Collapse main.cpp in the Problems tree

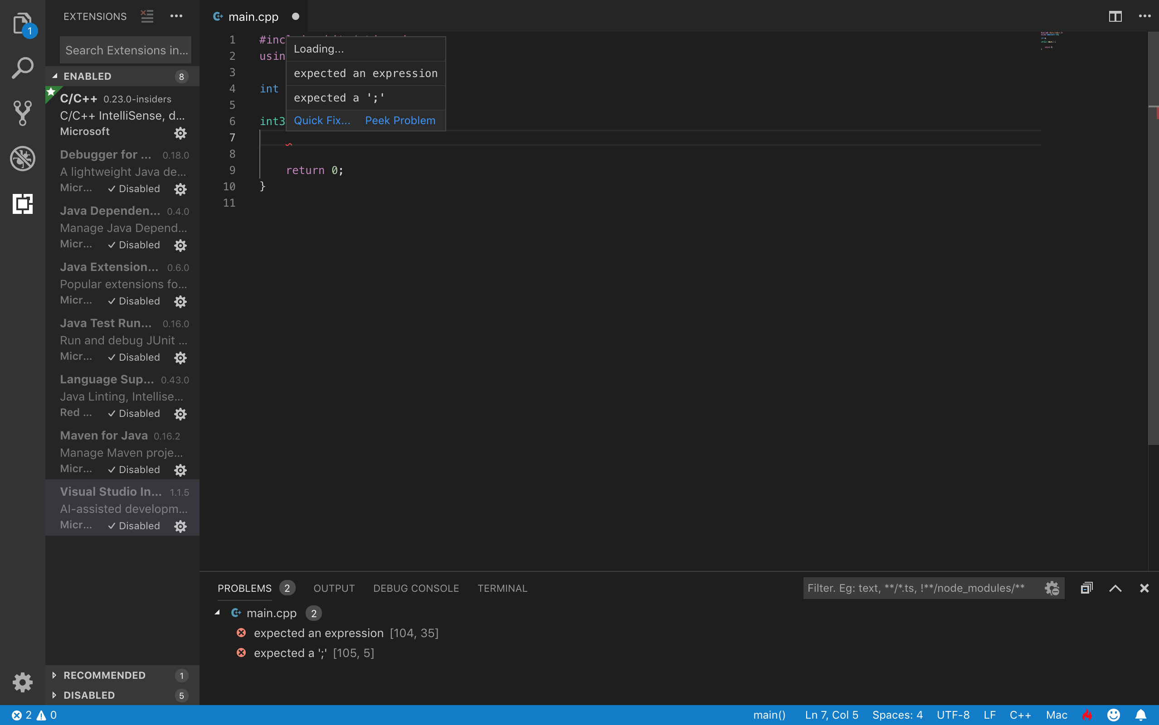pyautogui.click(x=217, y=613)
